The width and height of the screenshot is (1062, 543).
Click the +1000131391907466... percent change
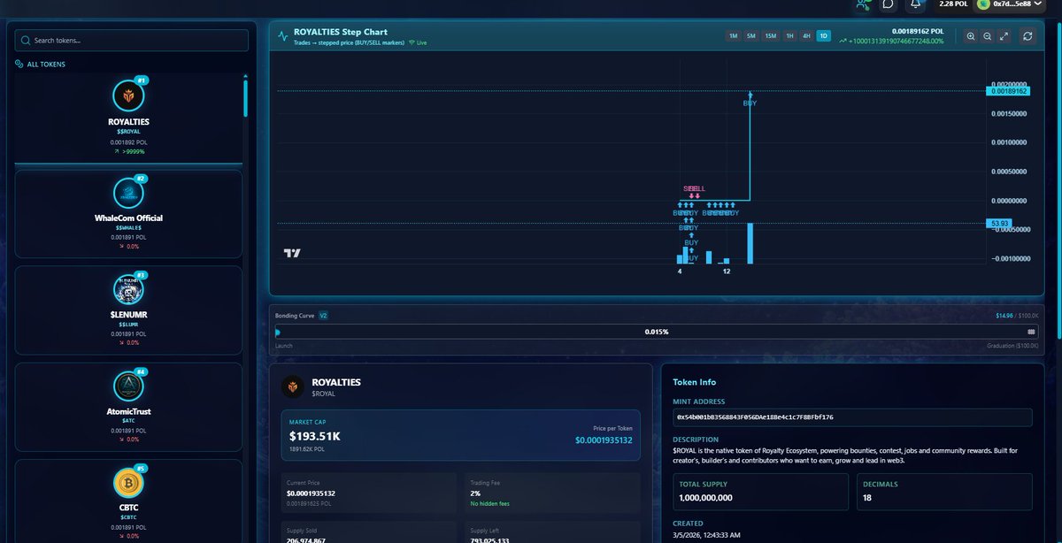point(892,42)
